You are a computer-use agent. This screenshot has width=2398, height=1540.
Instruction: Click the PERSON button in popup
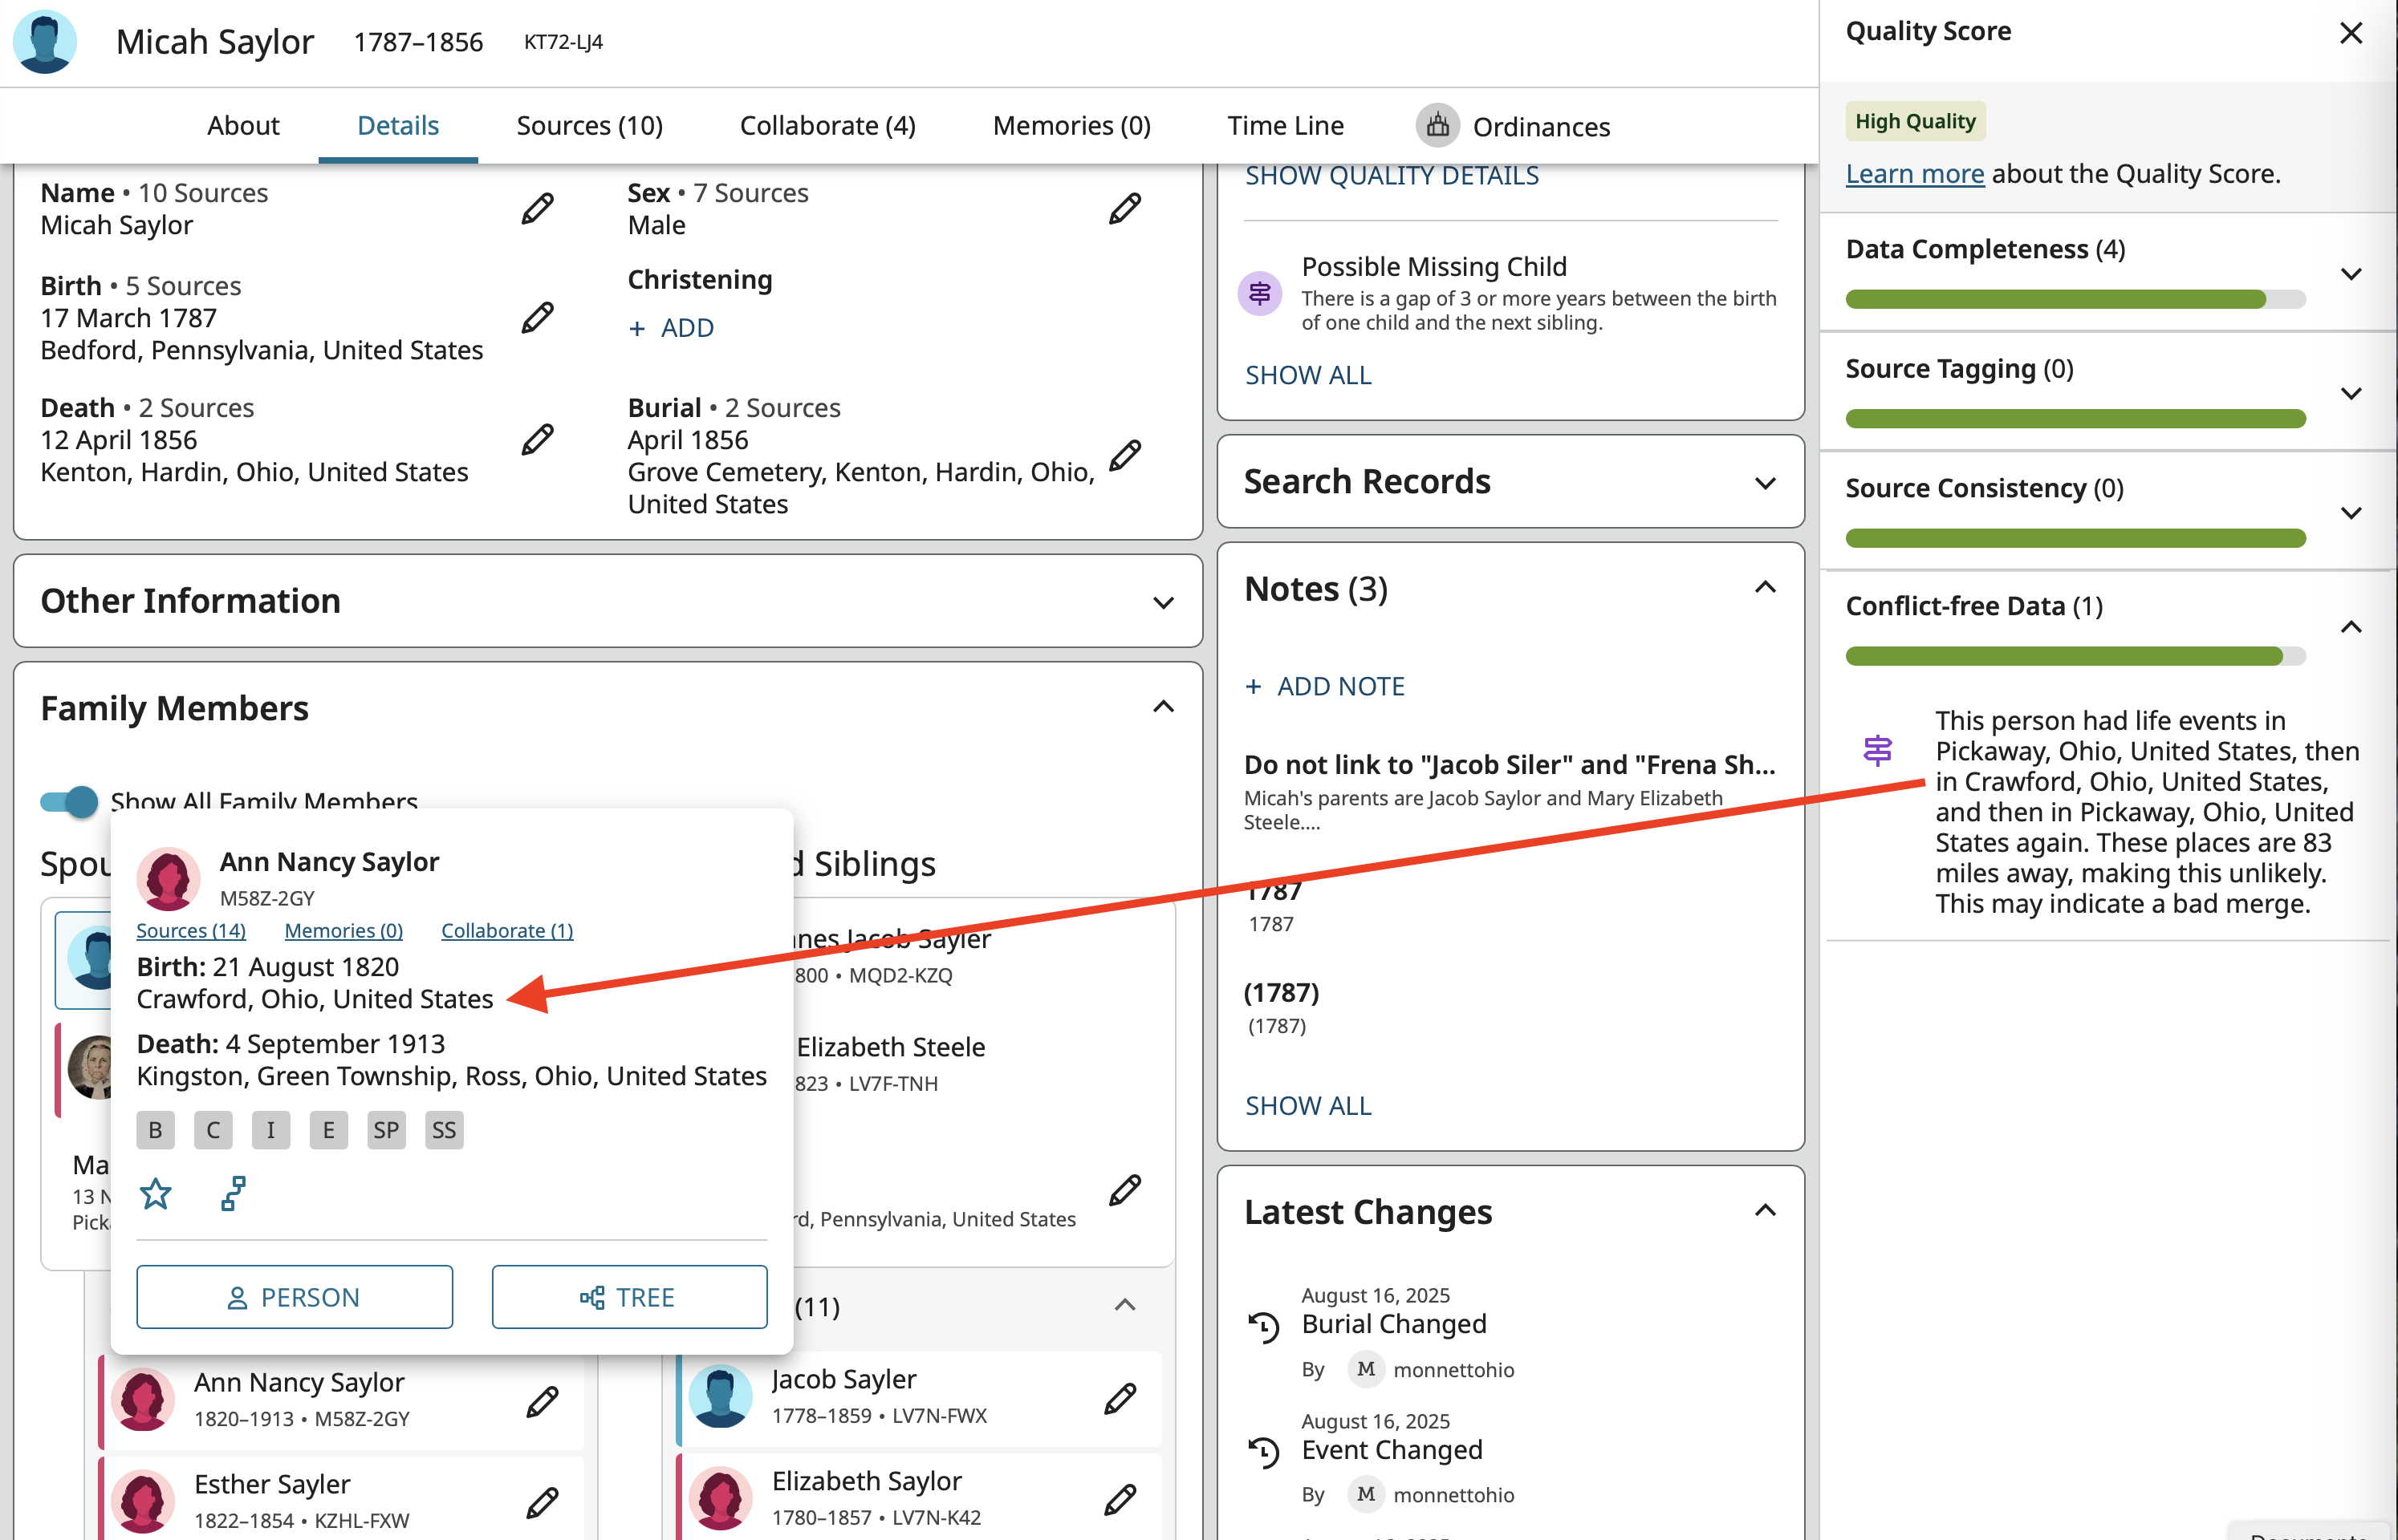pyautogui.click(x=294, y=1296)
